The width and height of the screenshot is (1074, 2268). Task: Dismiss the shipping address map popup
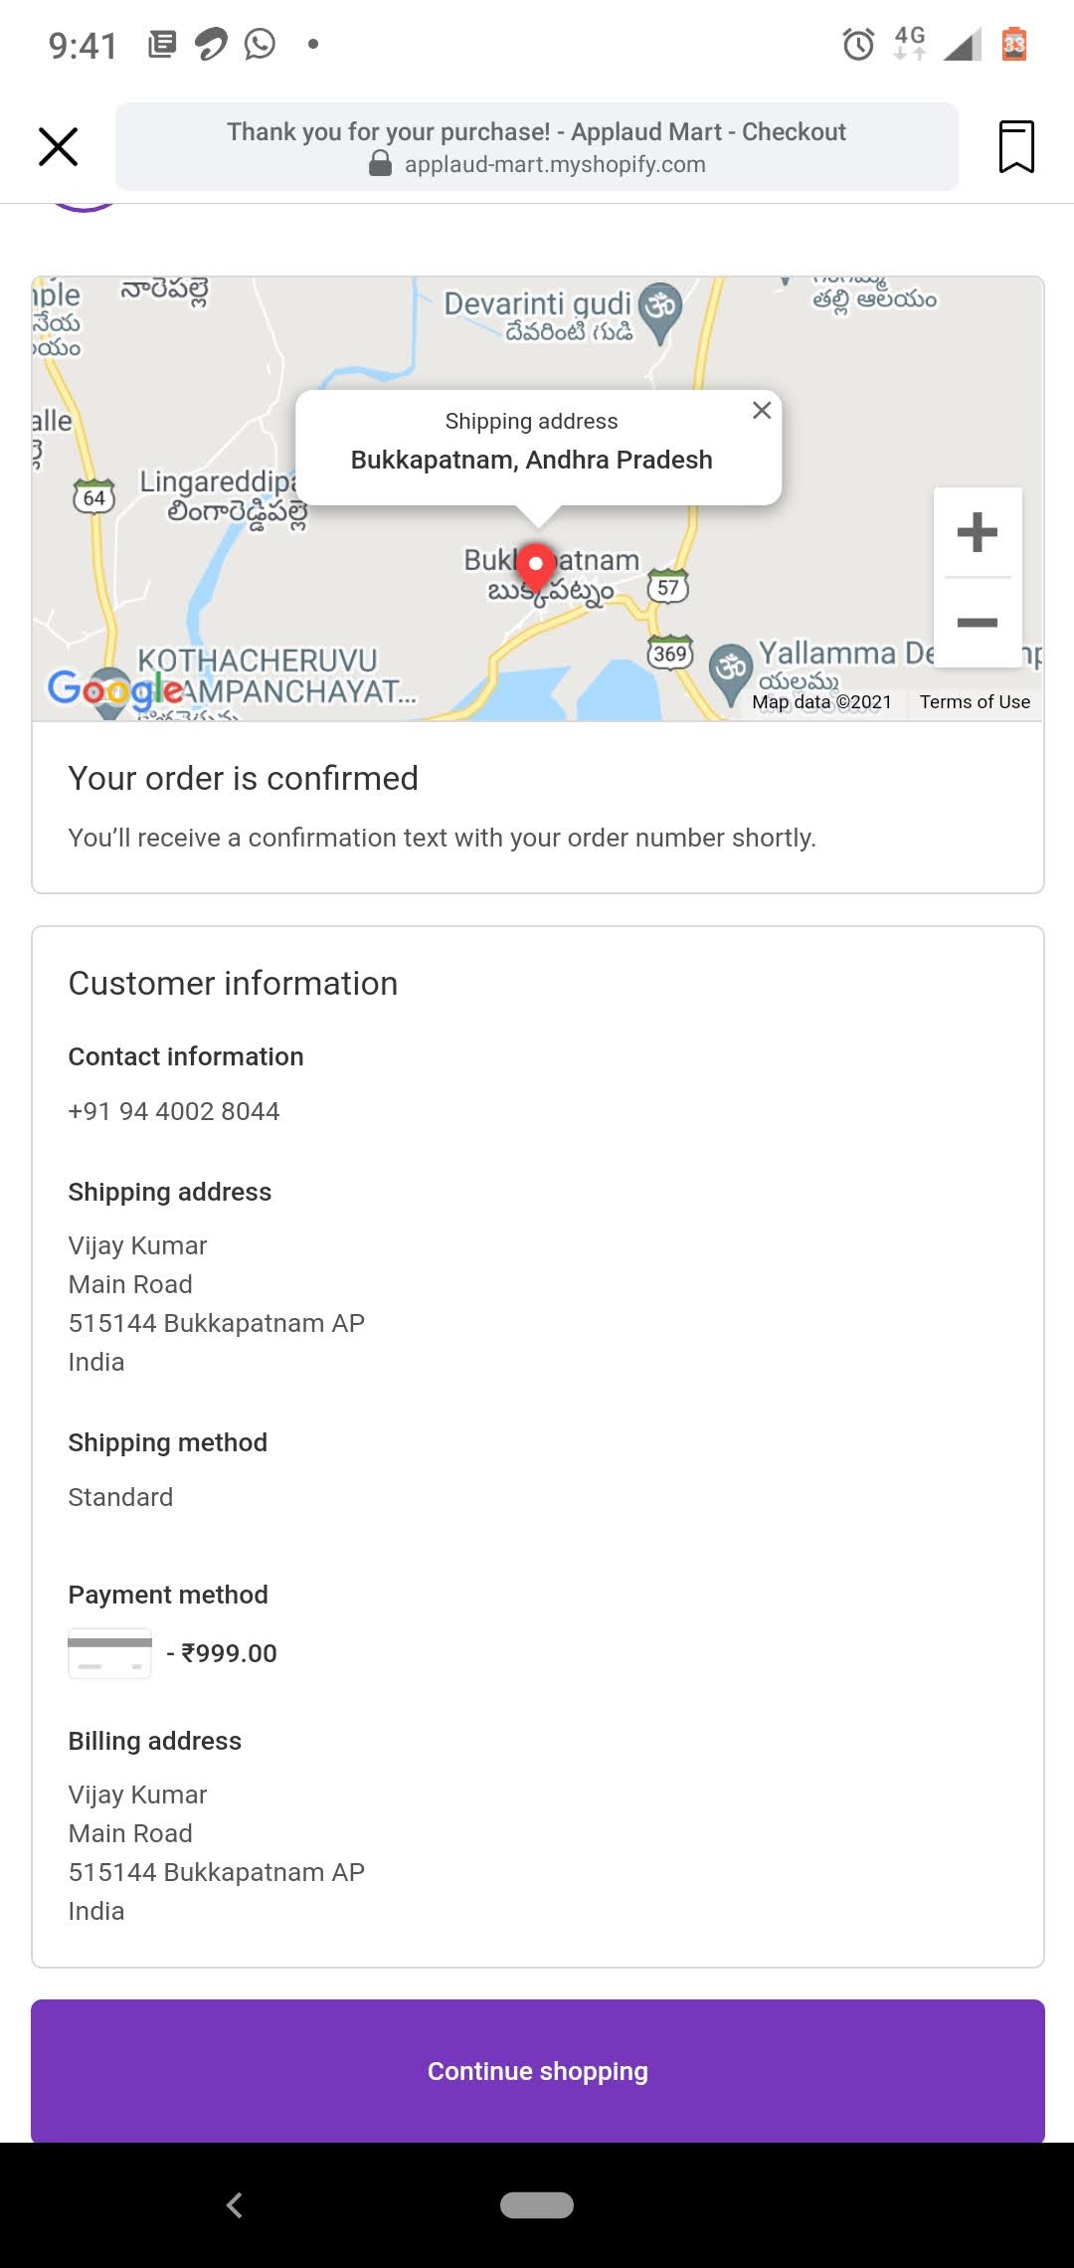pos(762,410)
